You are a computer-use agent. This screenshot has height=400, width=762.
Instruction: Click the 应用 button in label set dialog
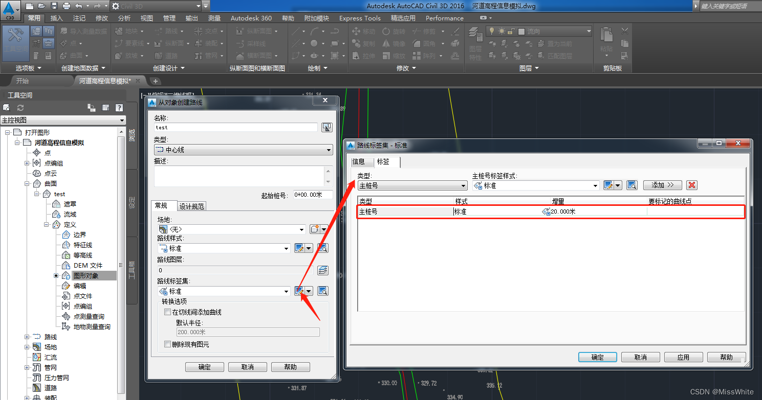(x=683, y=357)
